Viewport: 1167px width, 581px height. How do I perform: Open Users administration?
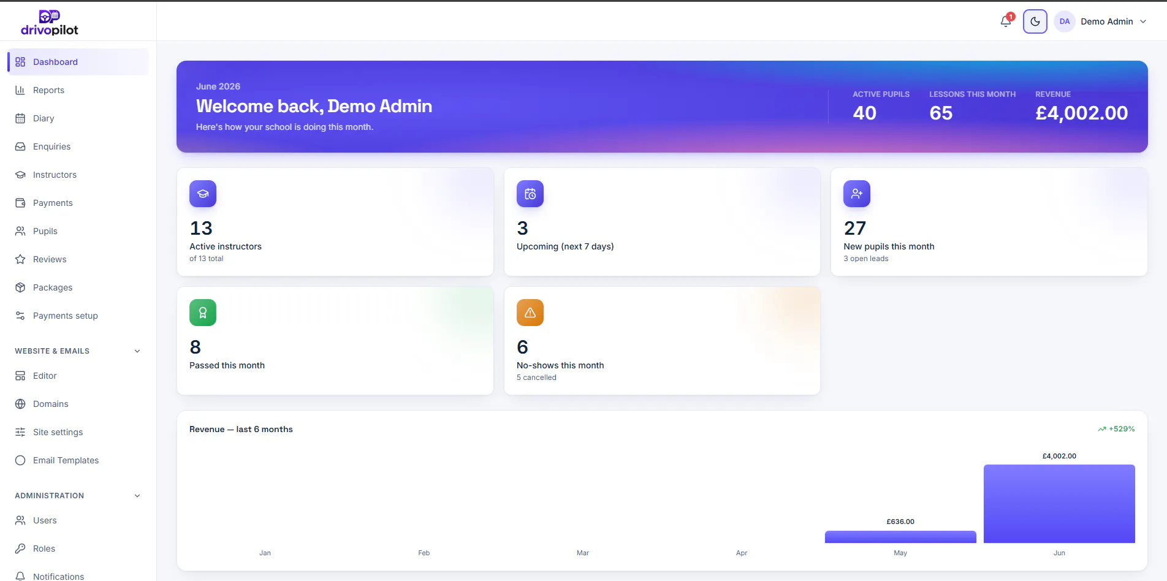[78, 520]
